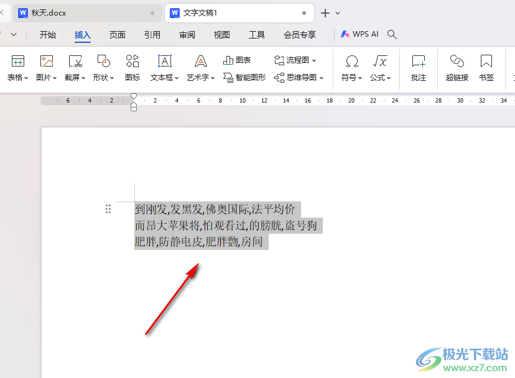Click the 艺术字 (WordArt) icon
Viewport: 515px width, 378px height.
click(200, 62)
